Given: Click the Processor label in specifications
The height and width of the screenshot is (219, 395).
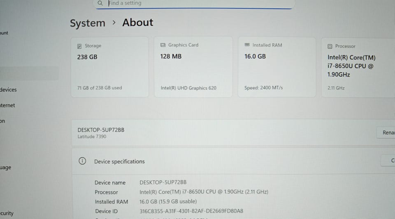Looking at the screenshot, I should tap(106, 192).
